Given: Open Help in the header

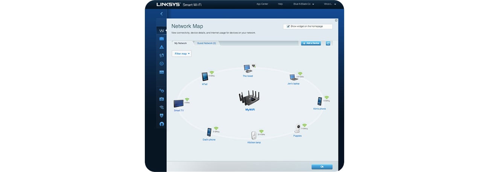Looking at the screenshot, I should [x=280, y=4].
